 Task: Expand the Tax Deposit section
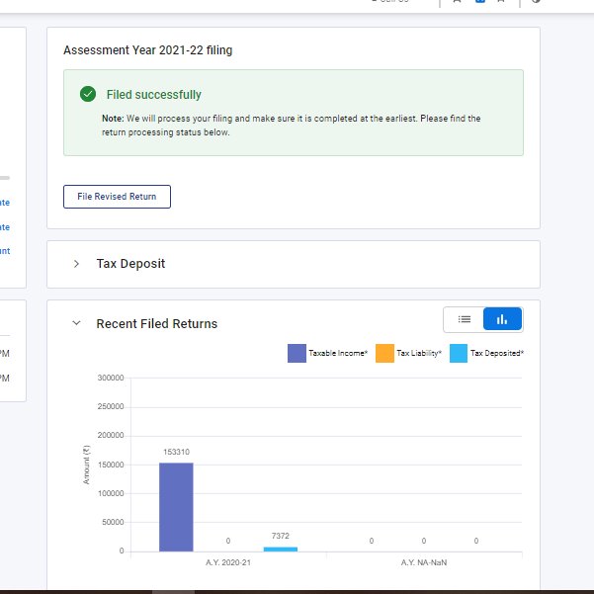(x=76, y=264)
